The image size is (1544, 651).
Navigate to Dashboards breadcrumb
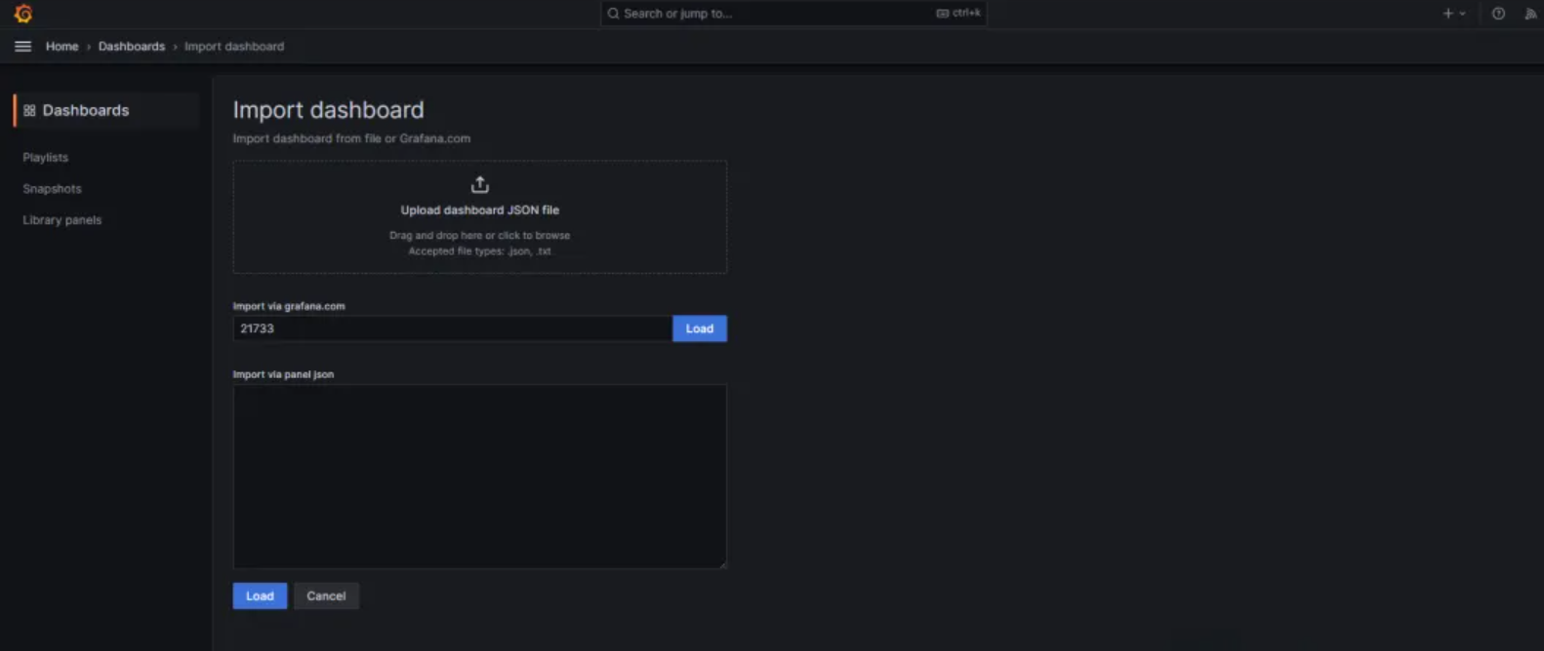coord(131,47)
